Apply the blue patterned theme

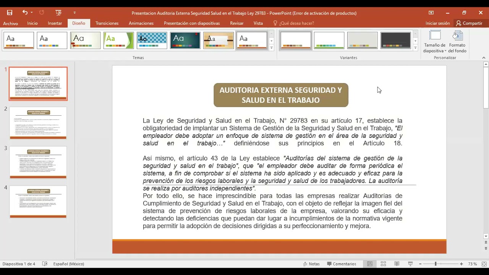coord(152,40)
